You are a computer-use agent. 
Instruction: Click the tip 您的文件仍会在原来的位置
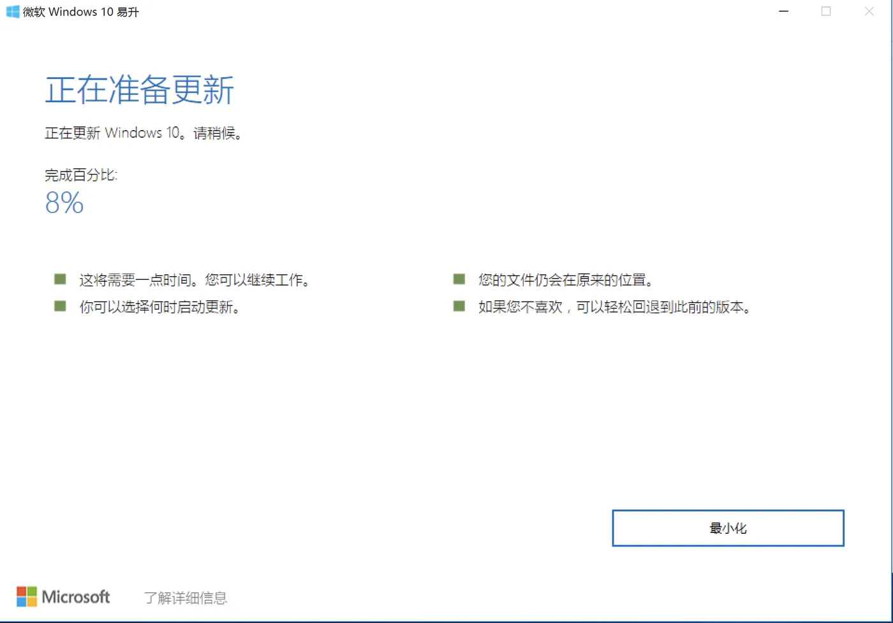(565, 279)
